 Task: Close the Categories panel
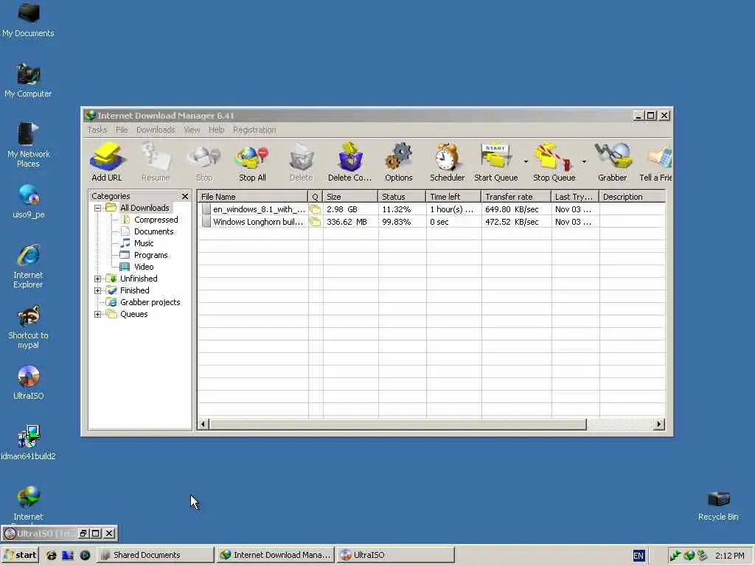click(x=185, y=196)
